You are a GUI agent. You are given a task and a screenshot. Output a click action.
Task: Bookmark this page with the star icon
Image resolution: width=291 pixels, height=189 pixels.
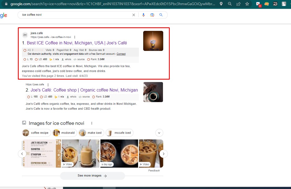(247, 4)
